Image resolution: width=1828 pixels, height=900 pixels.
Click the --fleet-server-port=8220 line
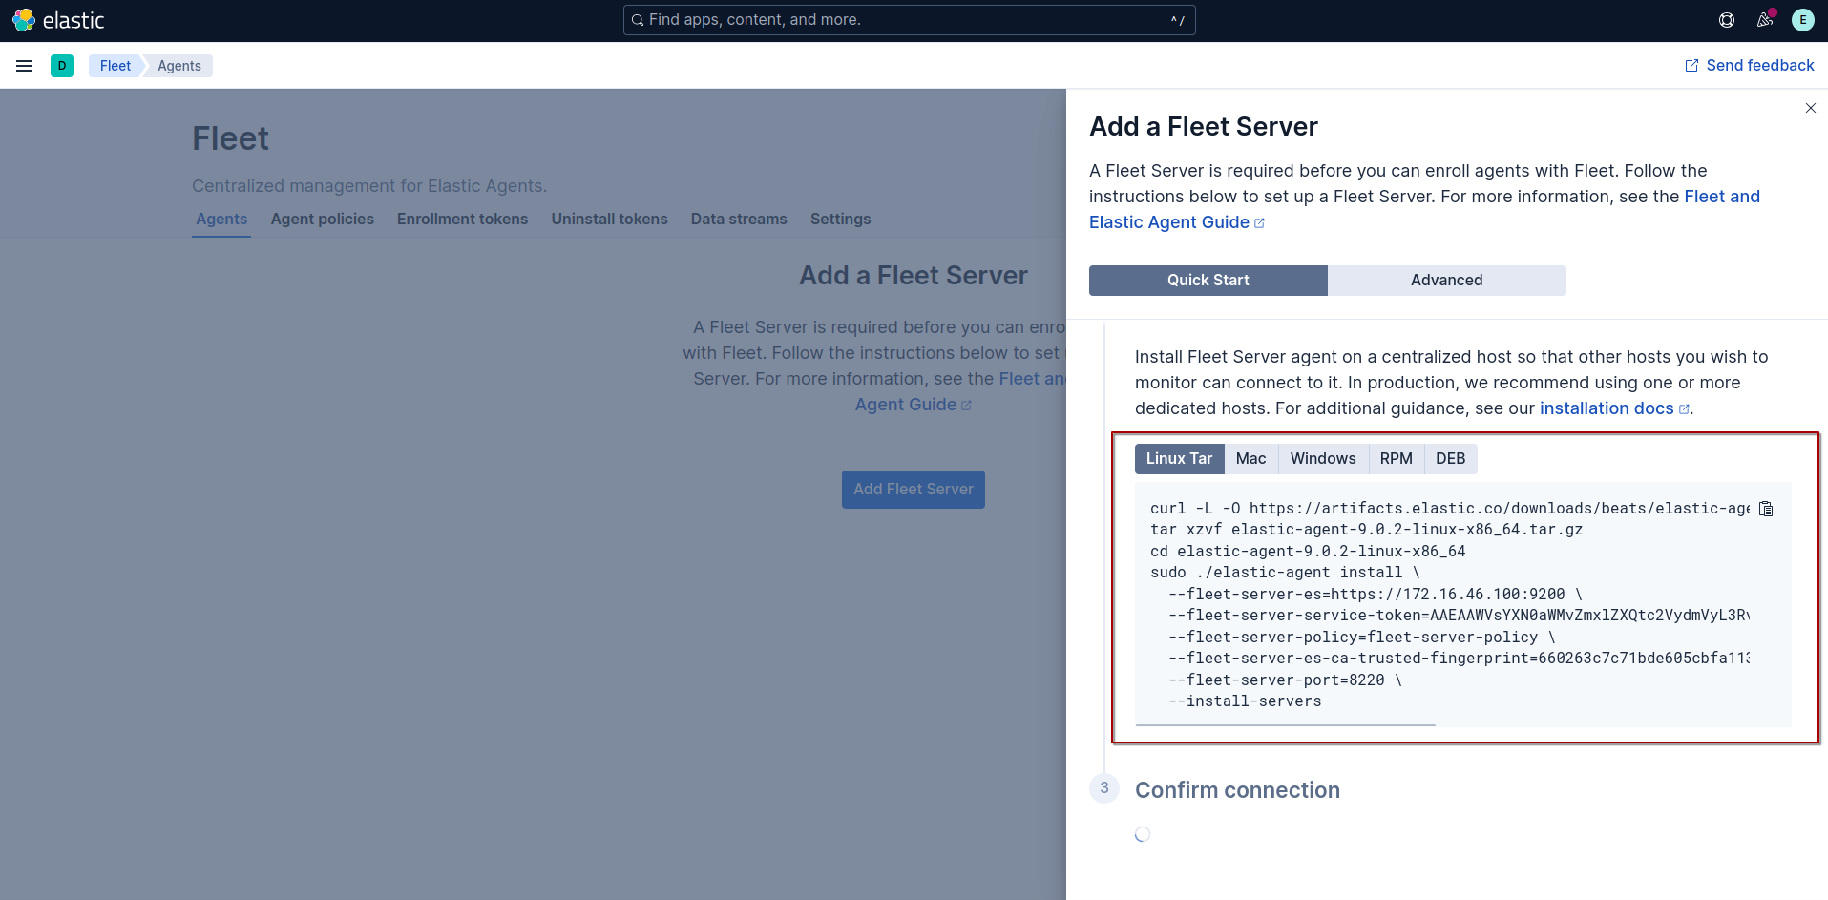[x=1285, y=680]
